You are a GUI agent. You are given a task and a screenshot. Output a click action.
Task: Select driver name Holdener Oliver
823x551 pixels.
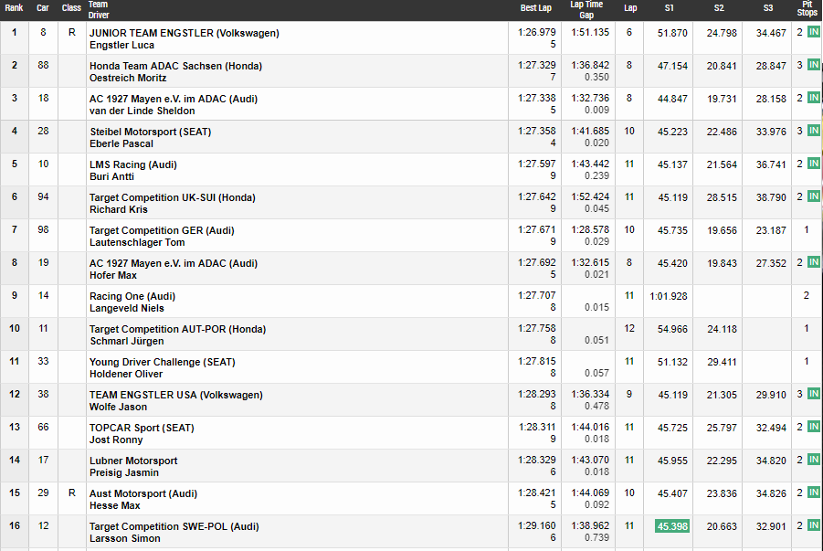click(x=126, y=374)
